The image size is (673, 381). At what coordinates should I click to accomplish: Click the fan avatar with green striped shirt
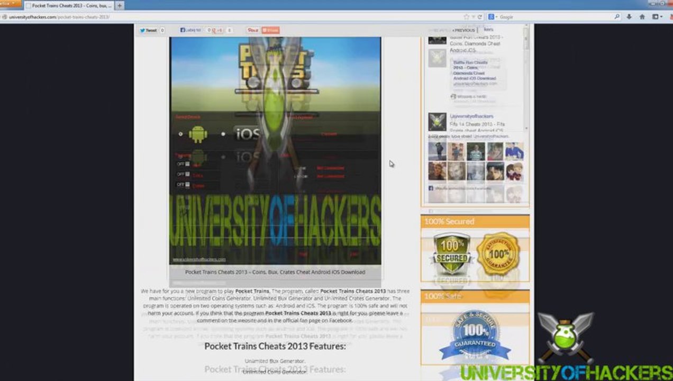coord(476,151)
